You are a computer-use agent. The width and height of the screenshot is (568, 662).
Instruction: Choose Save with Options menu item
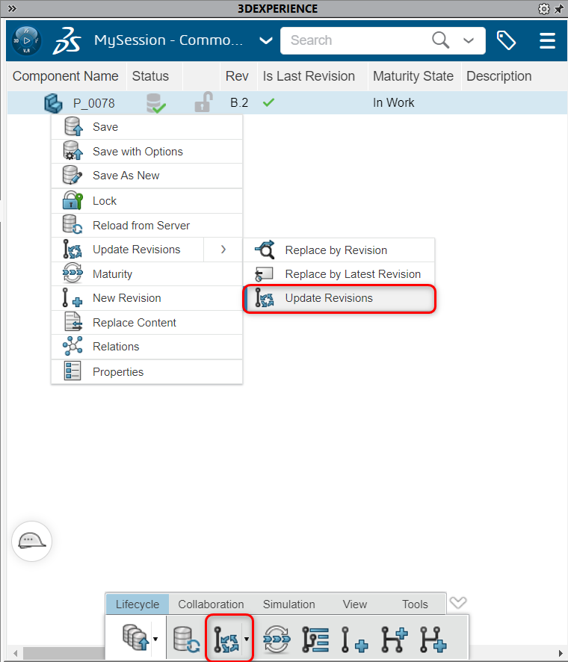(x=146, y=152)
